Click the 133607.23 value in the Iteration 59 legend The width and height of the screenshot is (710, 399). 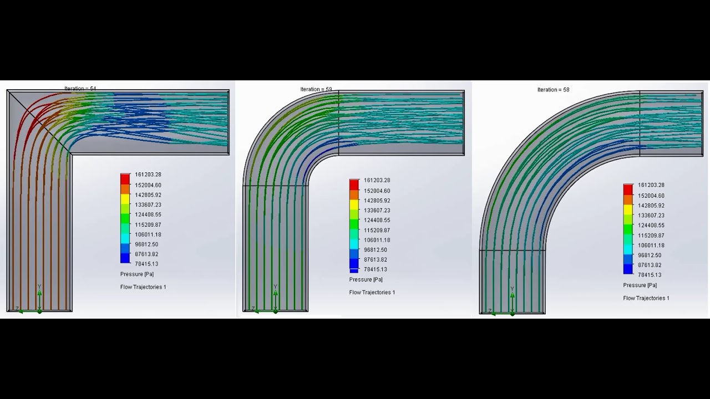pyautogui.click(x=377, y=211)
